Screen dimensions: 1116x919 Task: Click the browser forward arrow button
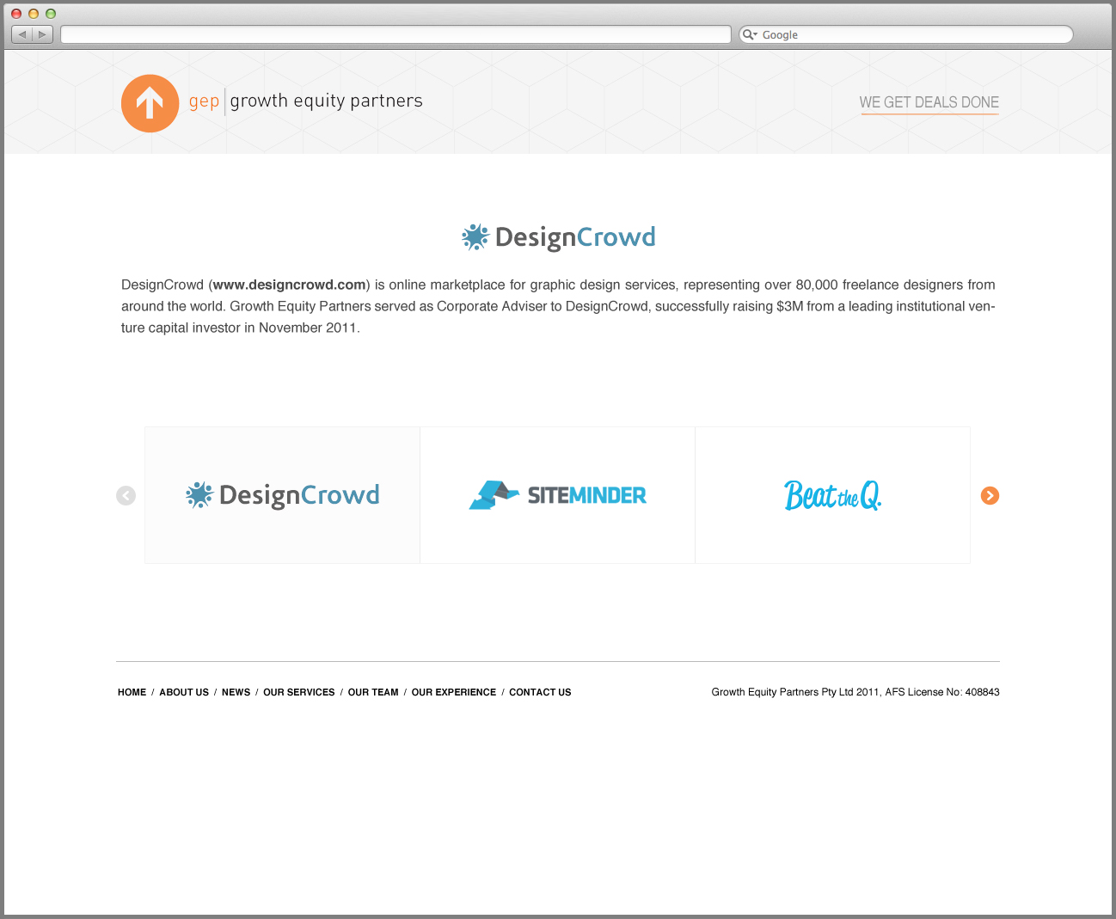coord(43,34)
